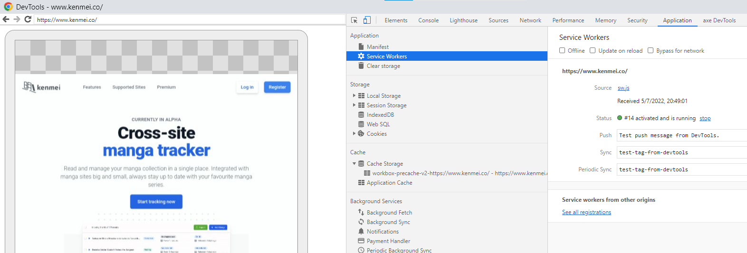Click the Chrome icon in title bar

pos(8,7)
